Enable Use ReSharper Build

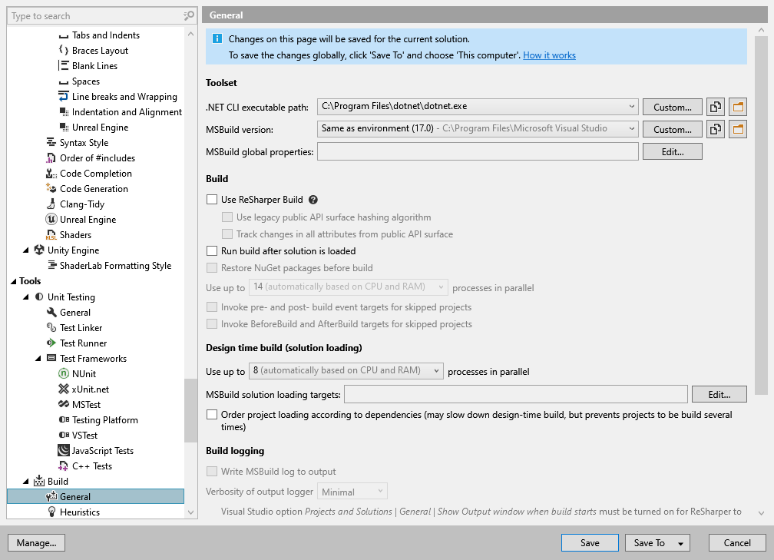210,200
